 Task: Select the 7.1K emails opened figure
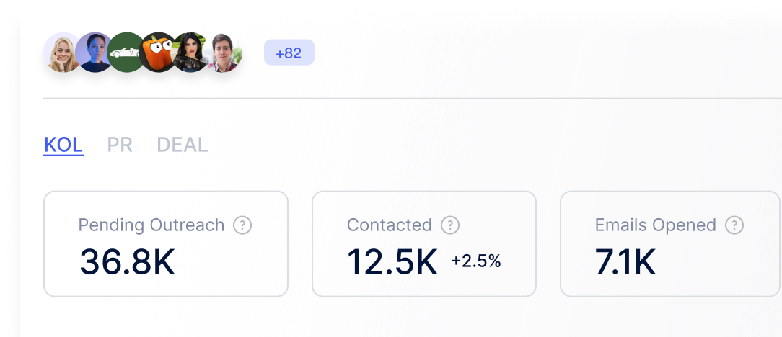coord(625,262)
